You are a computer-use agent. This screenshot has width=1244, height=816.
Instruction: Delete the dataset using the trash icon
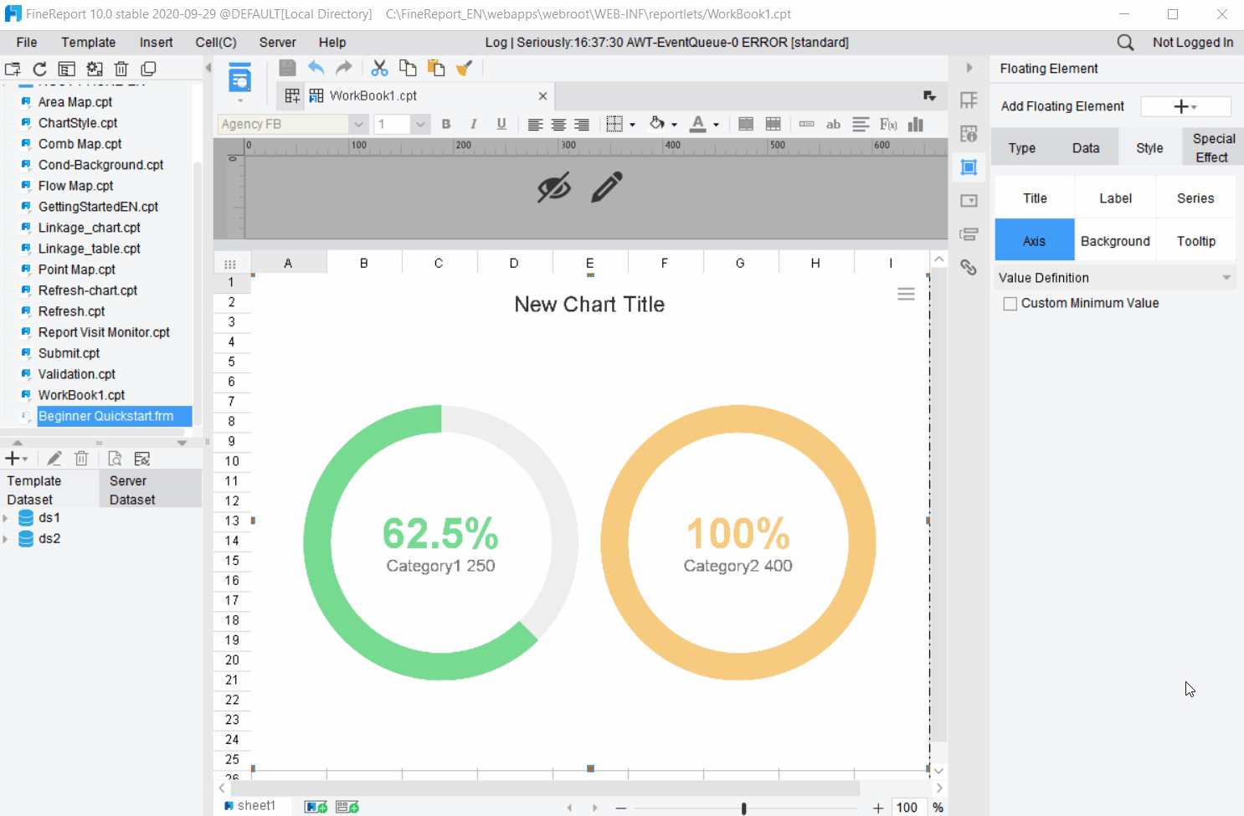80,458
